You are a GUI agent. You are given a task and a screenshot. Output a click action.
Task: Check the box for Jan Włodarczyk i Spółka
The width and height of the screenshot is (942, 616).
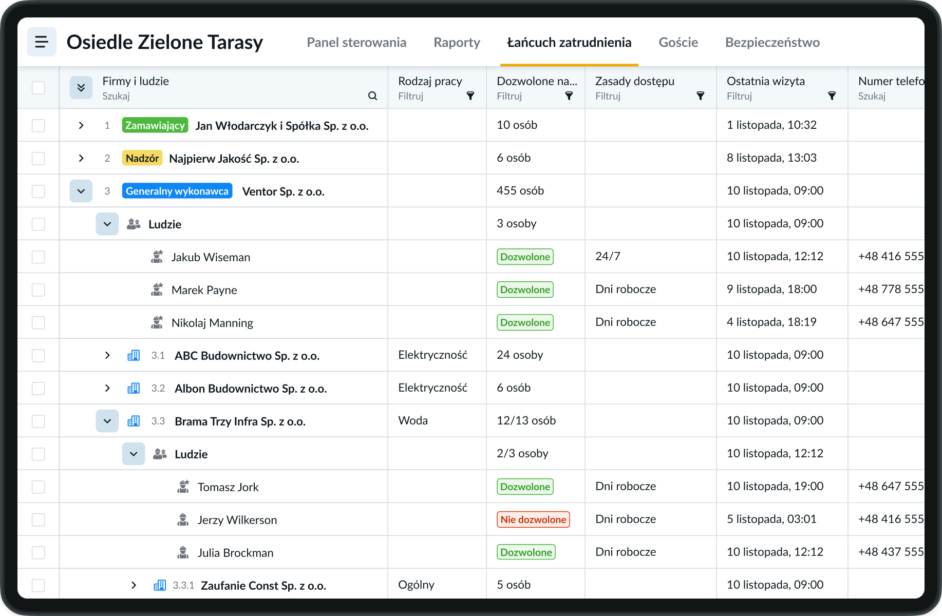click(39, 125)
